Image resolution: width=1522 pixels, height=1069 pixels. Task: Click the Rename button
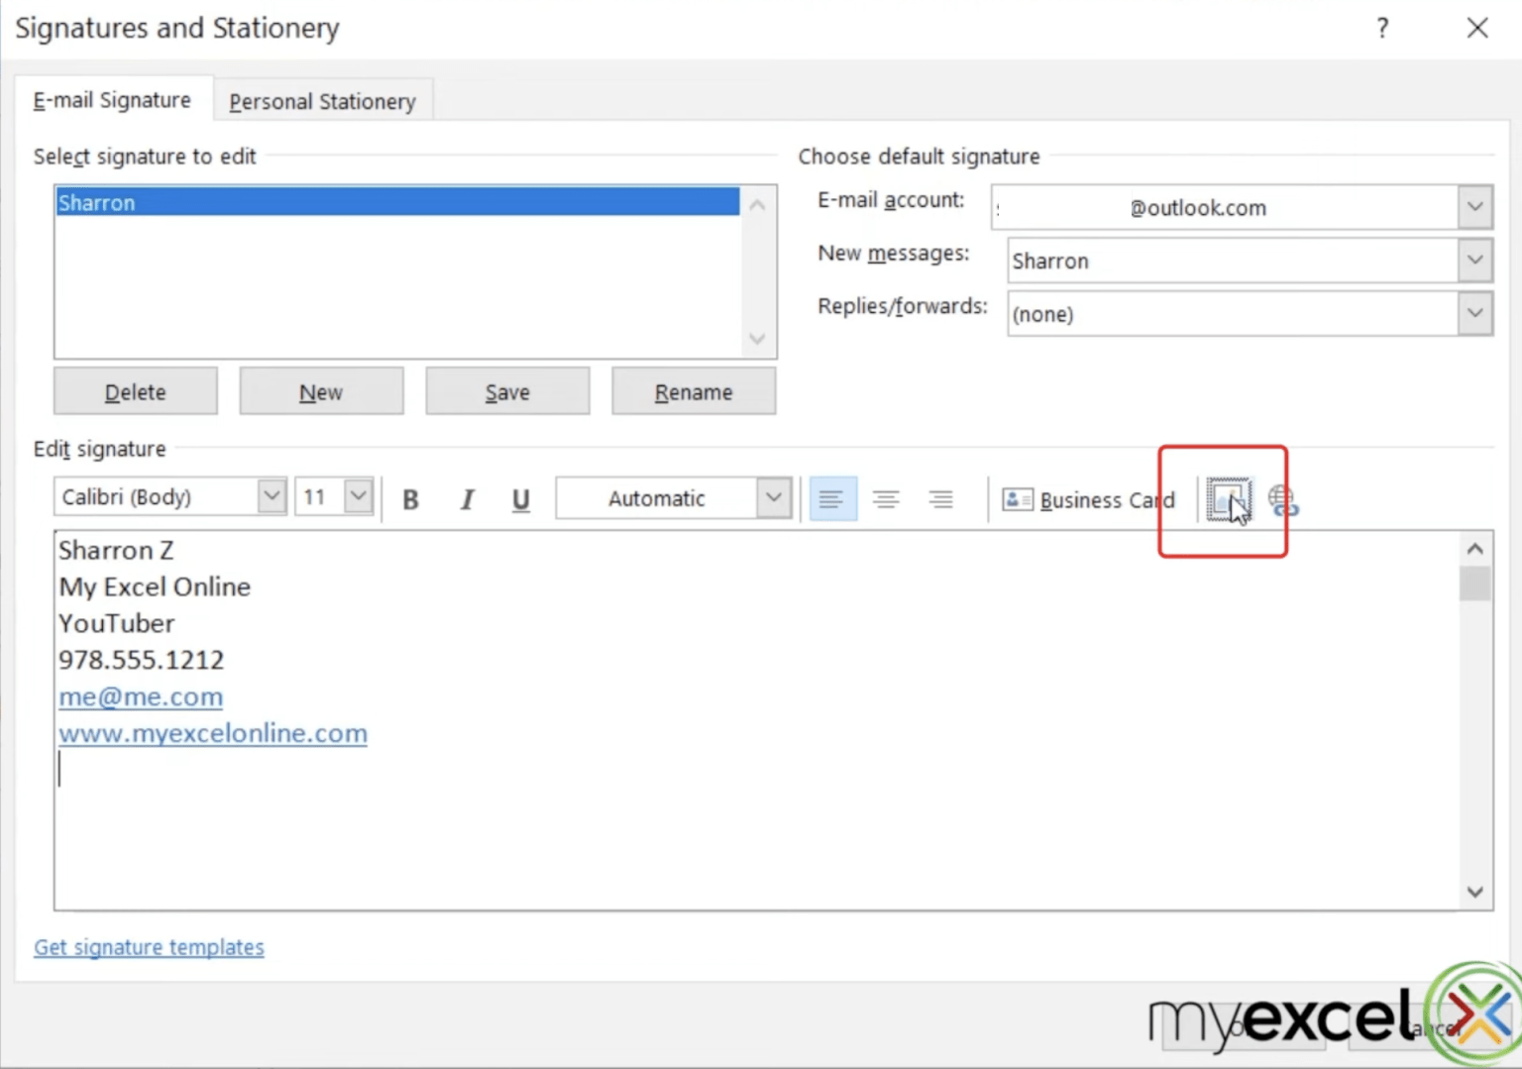pyautogui.click(x=693, y=390)
